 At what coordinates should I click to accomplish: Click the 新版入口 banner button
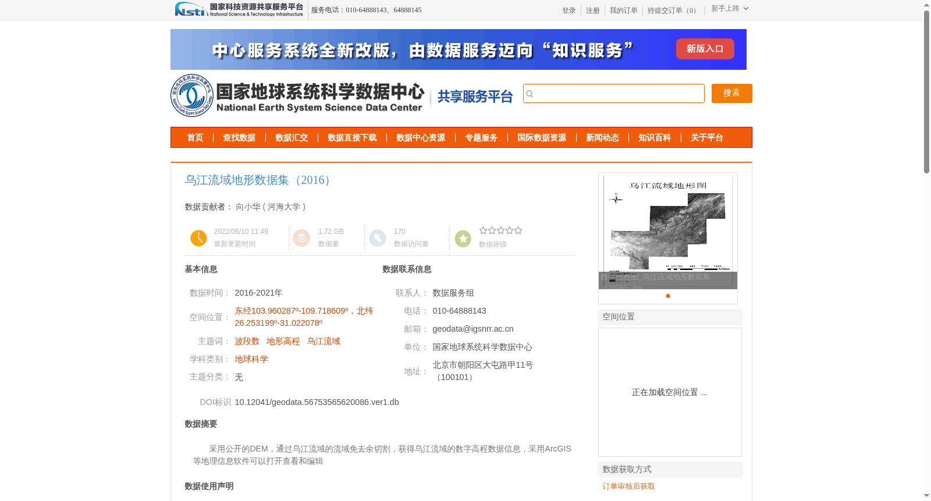click(x=705, y=49)
